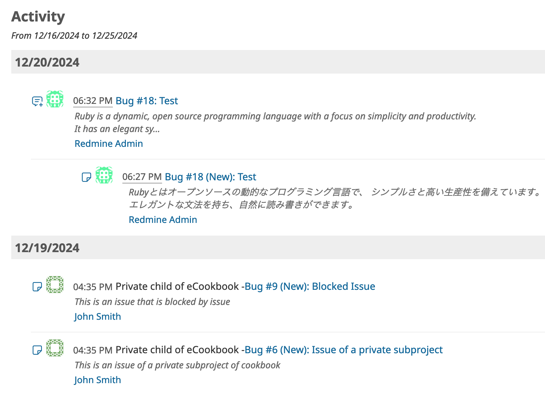Click the 06:32 PM timestamp
Viewport: 545px width, 393px height.
tap(93, 101)
